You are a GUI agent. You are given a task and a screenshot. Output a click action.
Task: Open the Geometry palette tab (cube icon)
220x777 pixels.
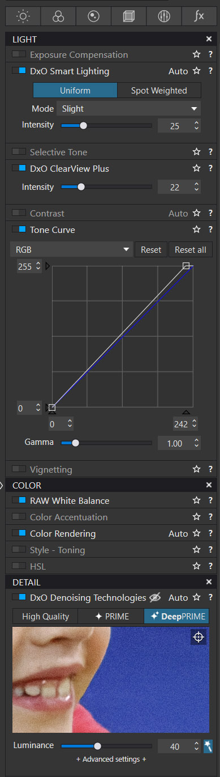pos(128,16)
